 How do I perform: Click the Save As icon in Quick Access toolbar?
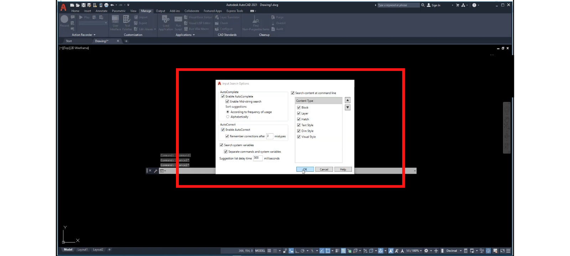(x=89, y=5)
